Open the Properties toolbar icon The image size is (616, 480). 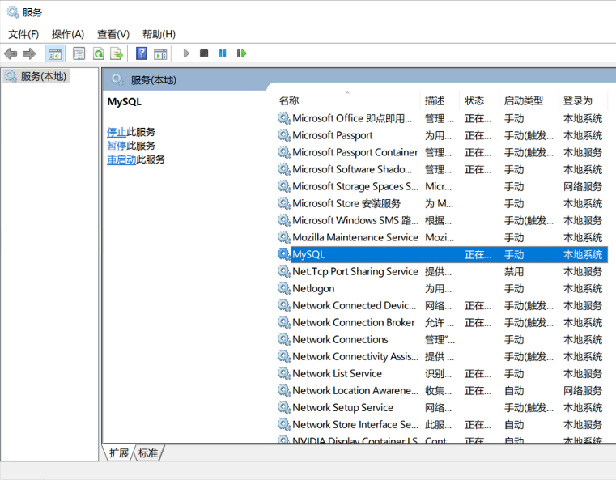click(79, 53)
